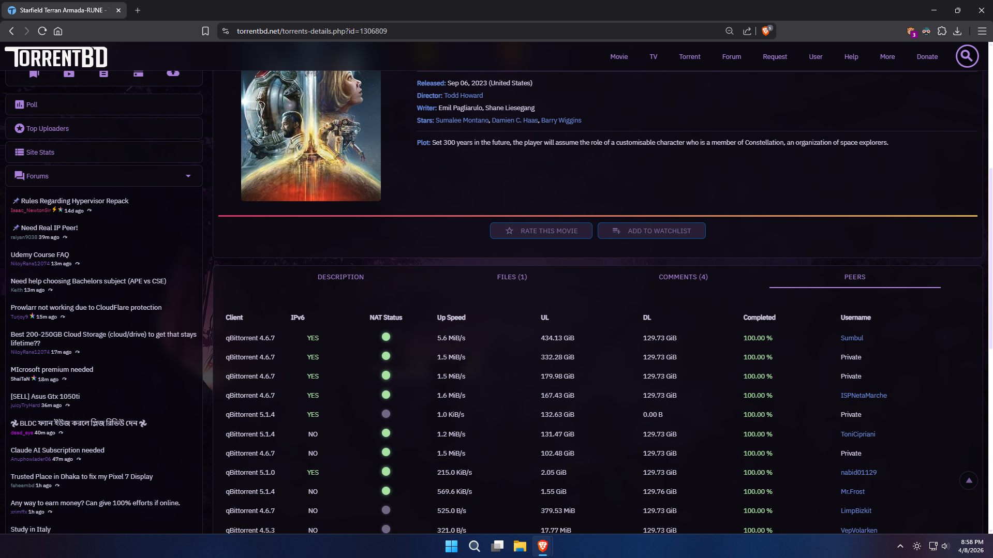Viewport: 993px width, 558px height.
Task: Open director Todd Howard link
Action: tap(463, 96)
